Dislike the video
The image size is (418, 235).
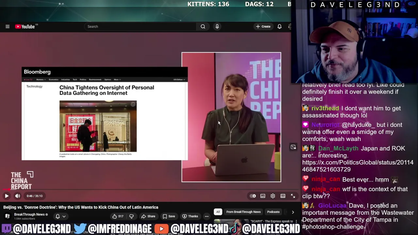coord(132,216)
